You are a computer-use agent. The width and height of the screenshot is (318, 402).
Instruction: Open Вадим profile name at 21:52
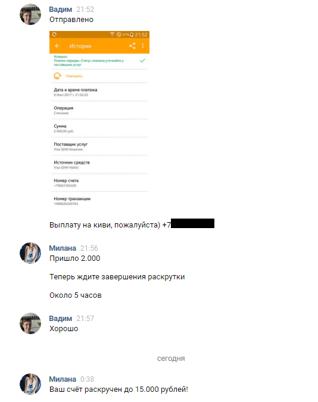tap(61, 9)
